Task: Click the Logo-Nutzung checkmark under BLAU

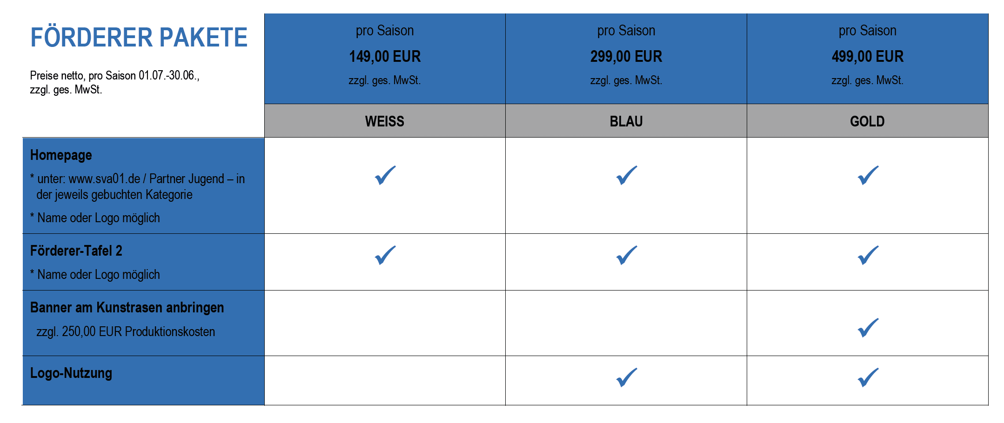Action: tap(627, 377)
